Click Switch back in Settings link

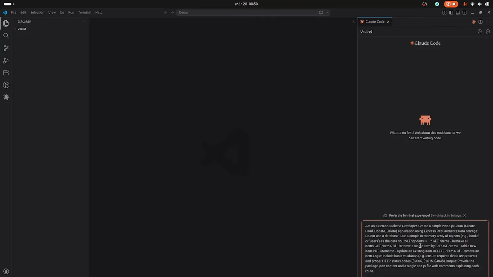point(446,216)
